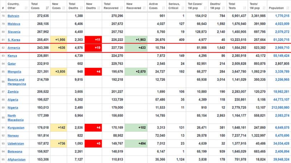Click Active Cases sort arrows
Image resolution: width=291 pixels, height=163 pixels.
coord(164,8)
